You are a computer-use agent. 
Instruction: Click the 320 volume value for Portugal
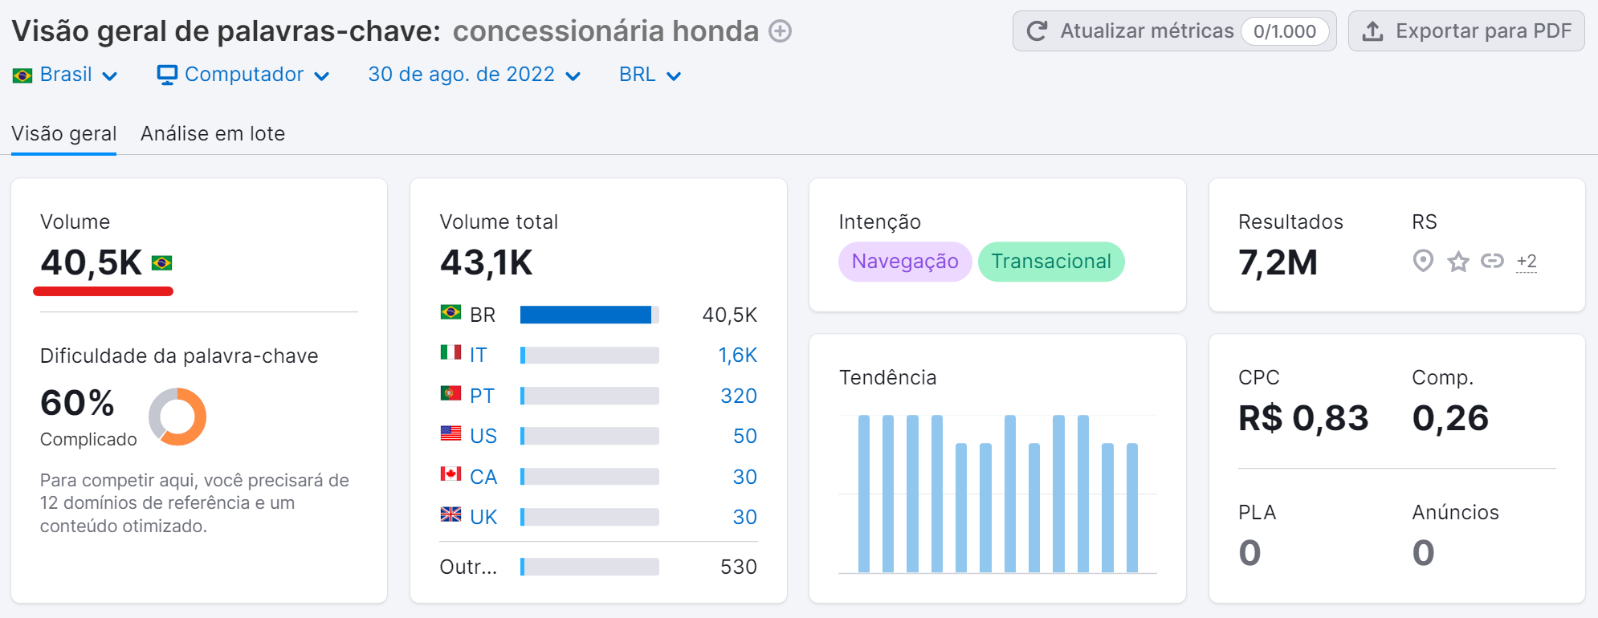(x=739, y=396)
